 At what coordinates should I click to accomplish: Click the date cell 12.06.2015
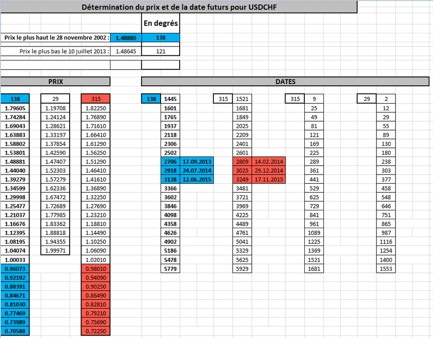(197, 180)
